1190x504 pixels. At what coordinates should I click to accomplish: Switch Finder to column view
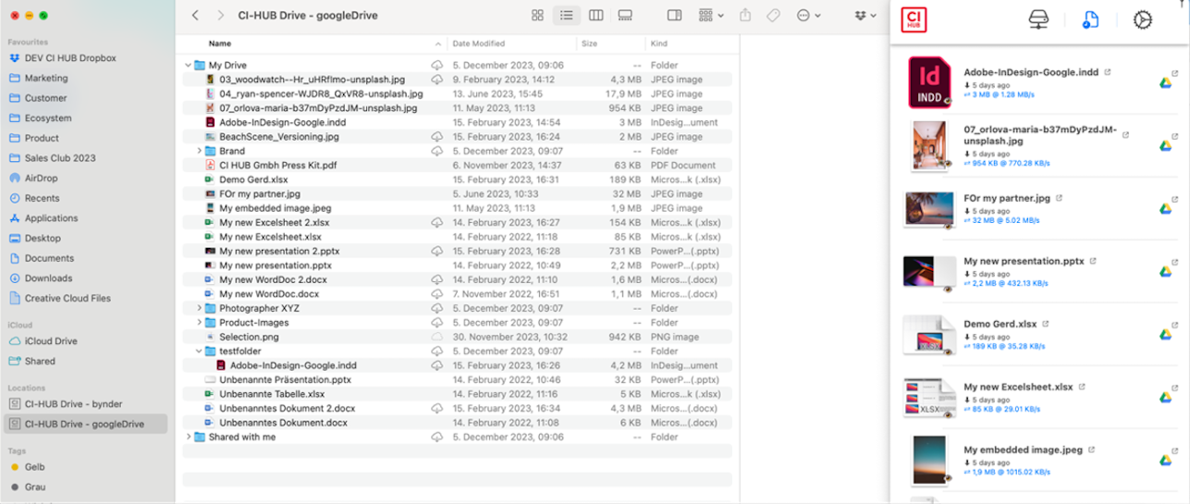coord(595,16)
